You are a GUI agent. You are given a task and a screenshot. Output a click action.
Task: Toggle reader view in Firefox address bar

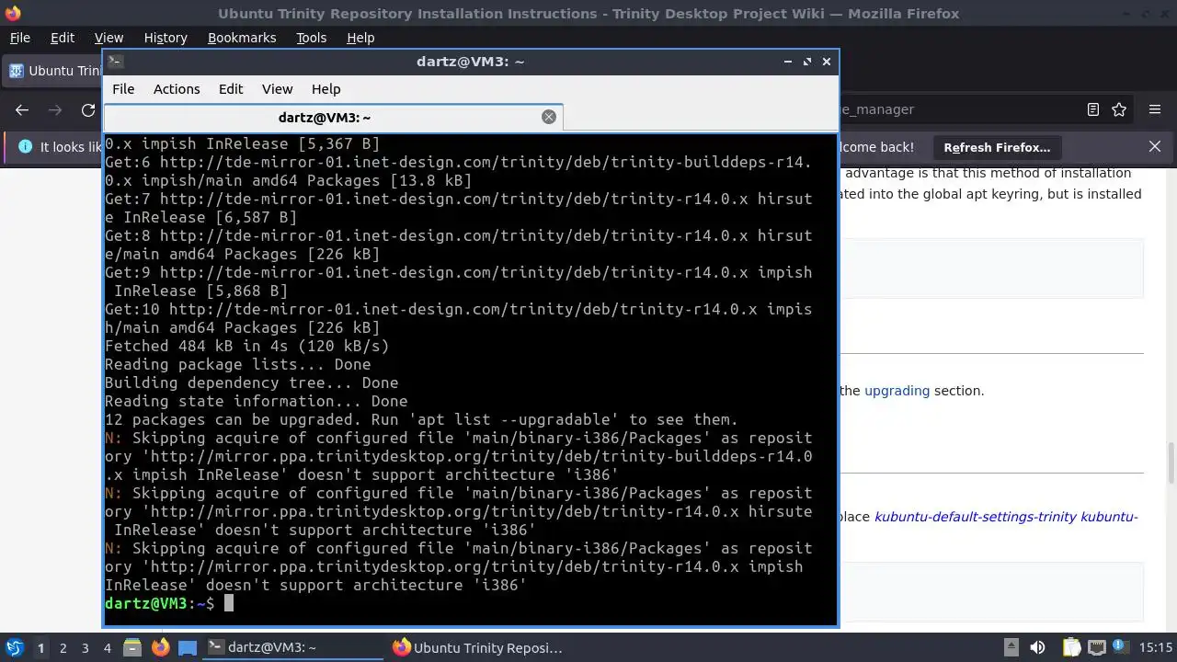click(1093, 109)
